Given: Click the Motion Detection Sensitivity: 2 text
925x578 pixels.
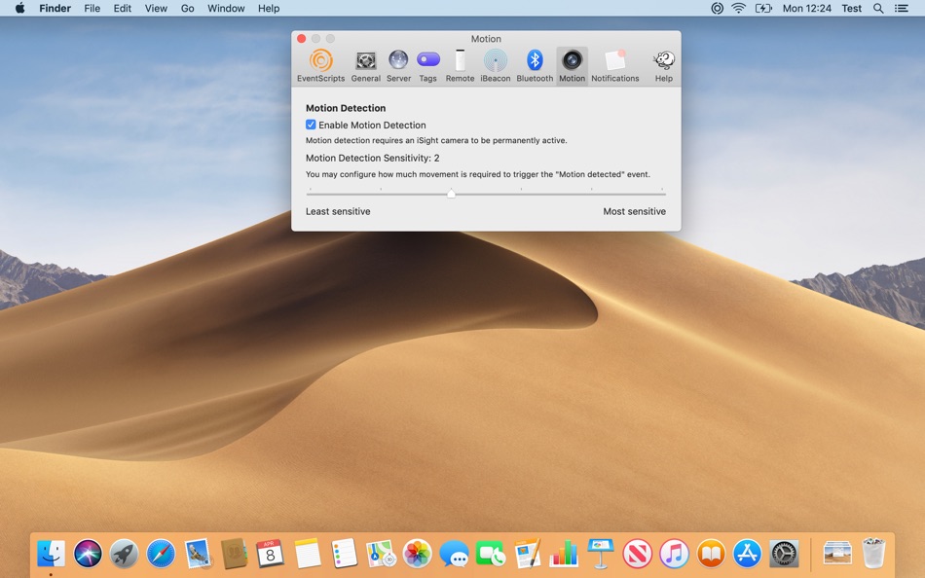Looking at the screenshot, I should (x=372, y=158).
